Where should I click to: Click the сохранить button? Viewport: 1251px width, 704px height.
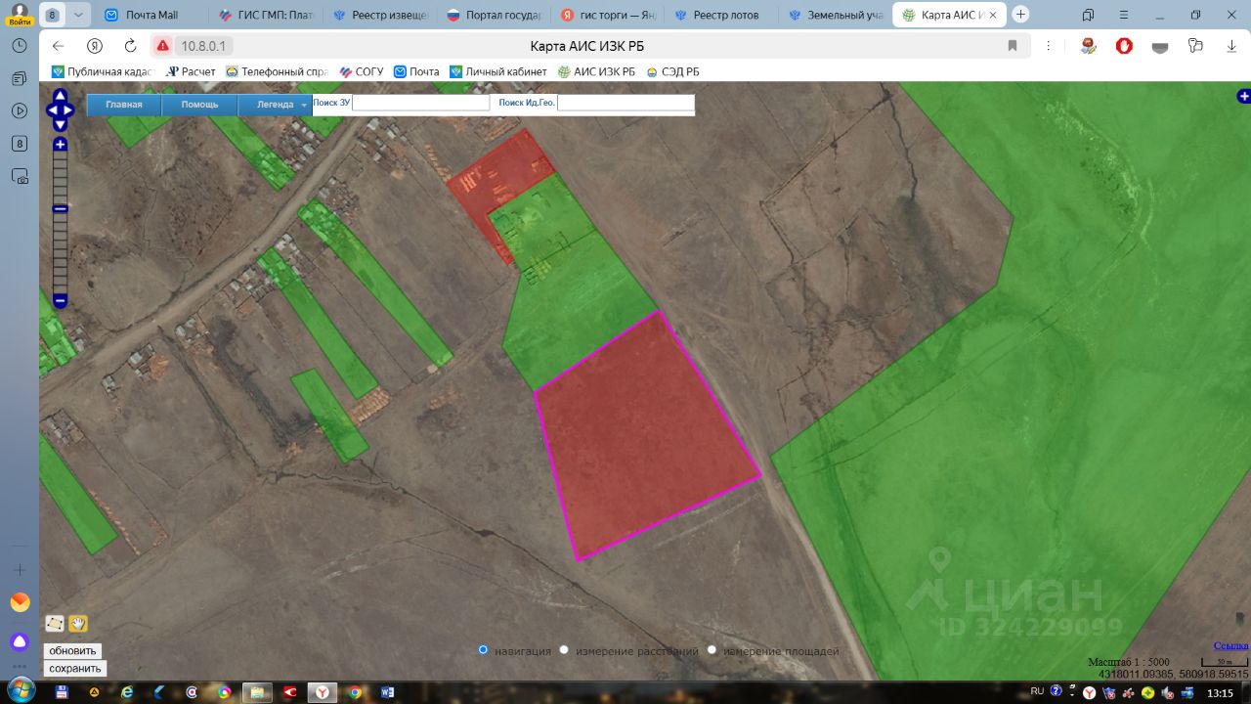click(x=75, y=669)
